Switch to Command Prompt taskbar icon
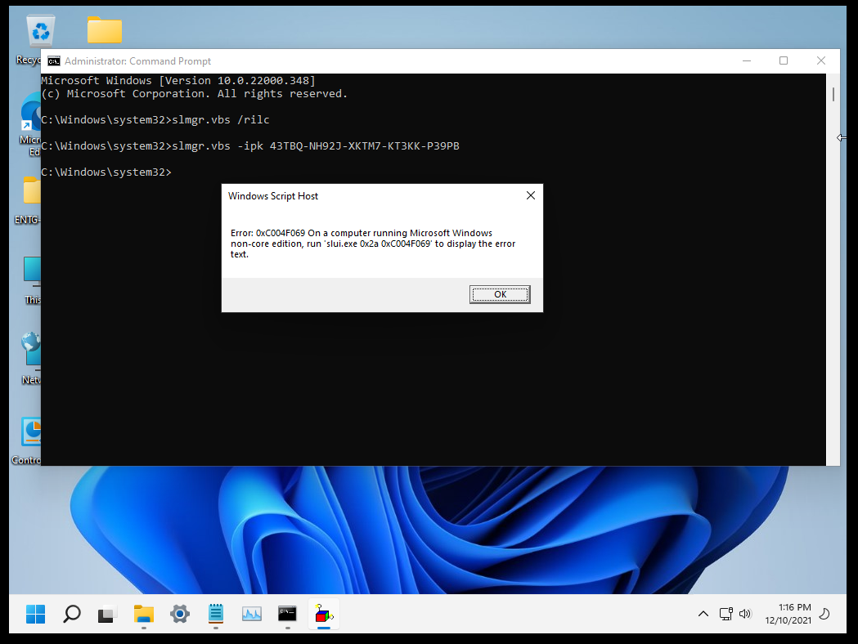The width and height of the screenshot is (858, 644). tap(287, 614)
